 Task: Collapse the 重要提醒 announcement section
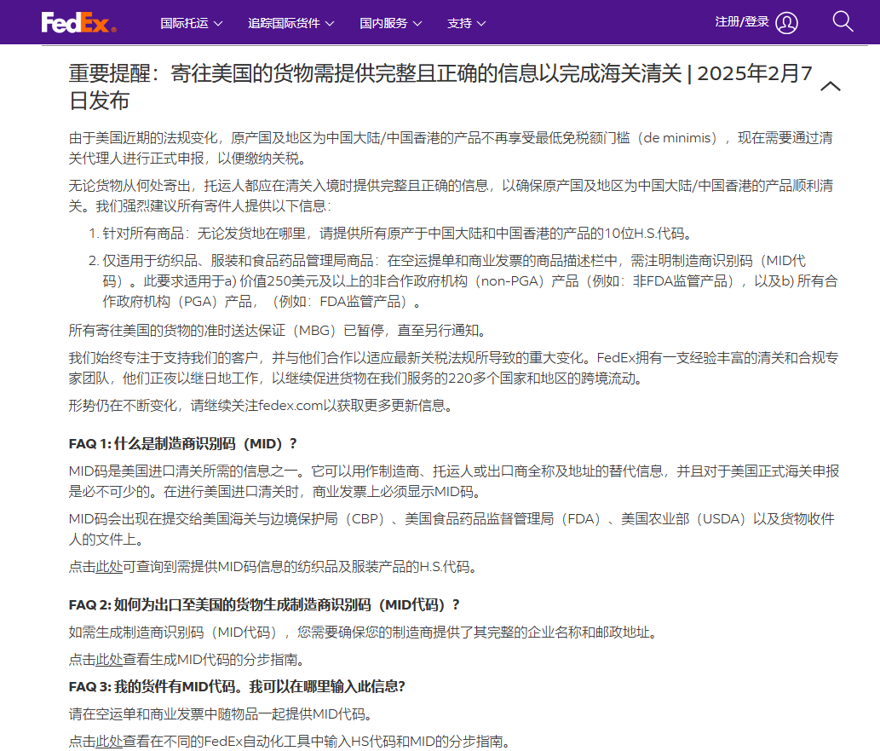pos(830,86)
